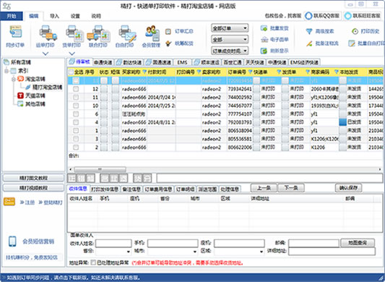385x282 pixels.
Task: Open 高级搜索 advanced search funnel icon
Action: [x=309, y=31]
